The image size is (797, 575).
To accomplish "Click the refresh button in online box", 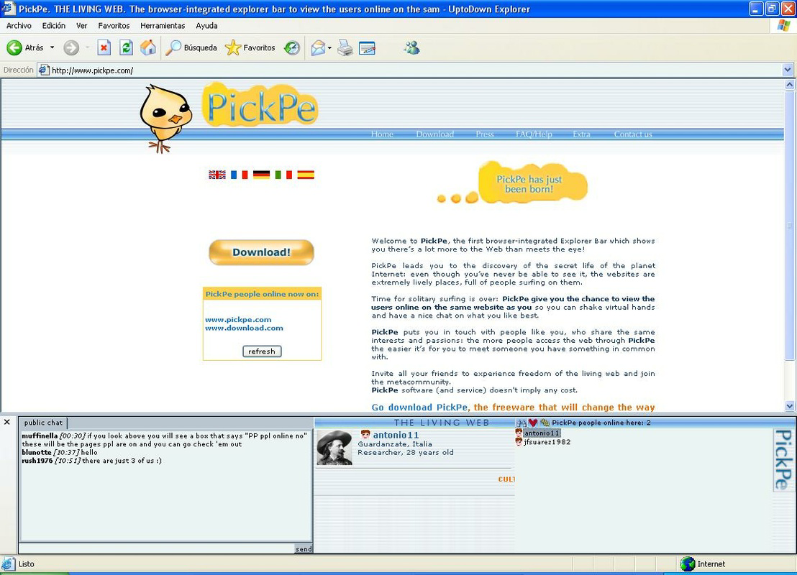I will pos(262,351).
